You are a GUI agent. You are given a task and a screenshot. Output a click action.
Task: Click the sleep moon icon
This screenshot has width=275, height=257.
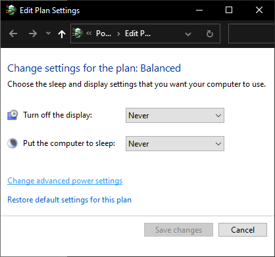tap(12, 143)
